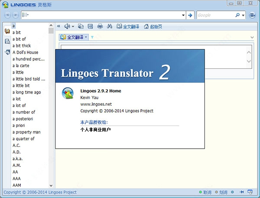
Task: Open the handshake icon in sidebar
Action: (x=7, y=52)
